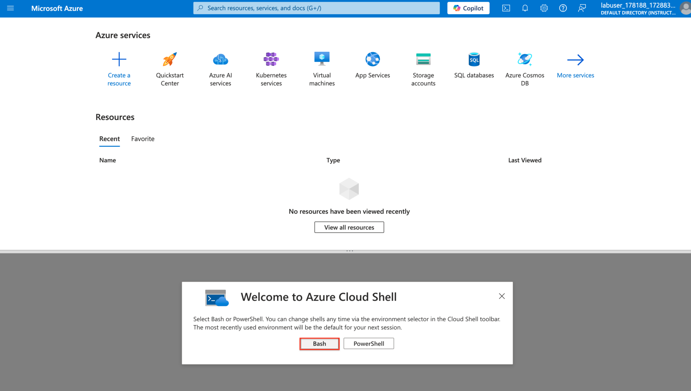Open the portal hamburger menu

click(10, 8)
